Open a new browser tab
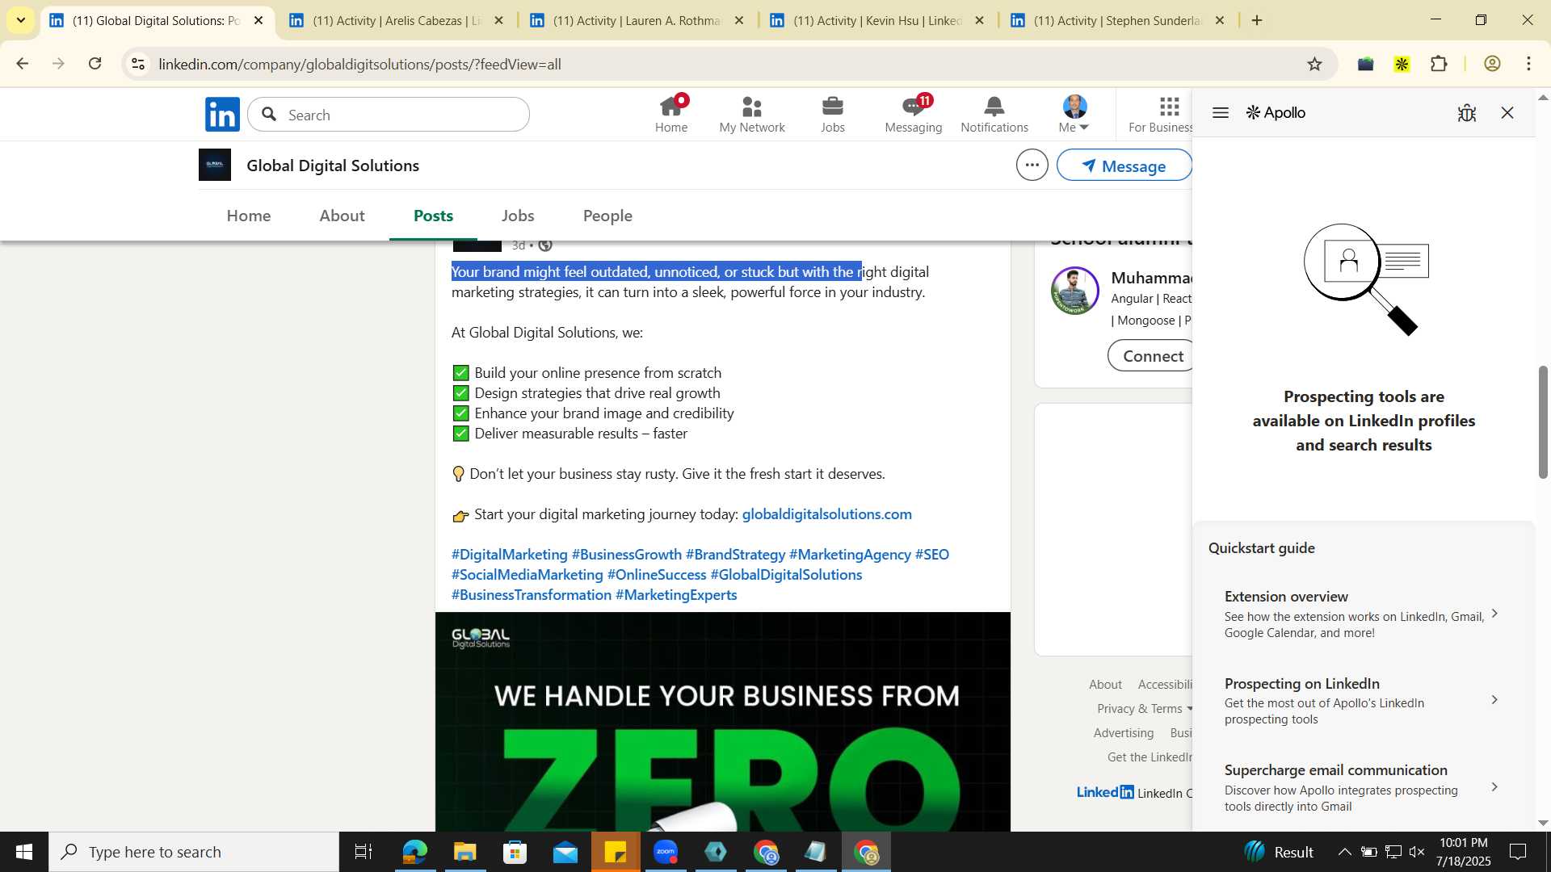Image resolution: width=1551 pixels, height=872 pixels. 1257,20
